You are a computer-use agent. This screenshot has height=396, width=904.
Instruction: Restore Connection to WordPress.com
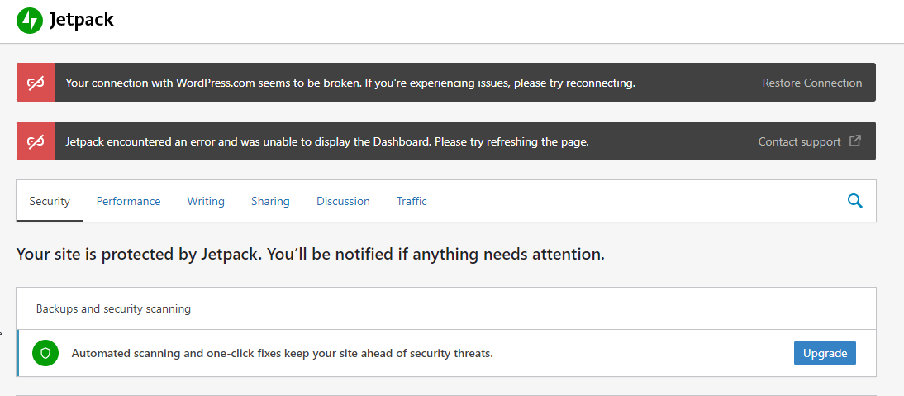812,83
